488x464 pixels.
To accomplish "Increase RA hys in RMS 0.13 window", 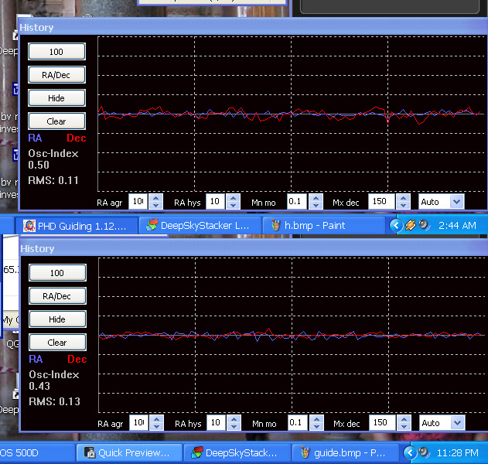I will [234, 419].
